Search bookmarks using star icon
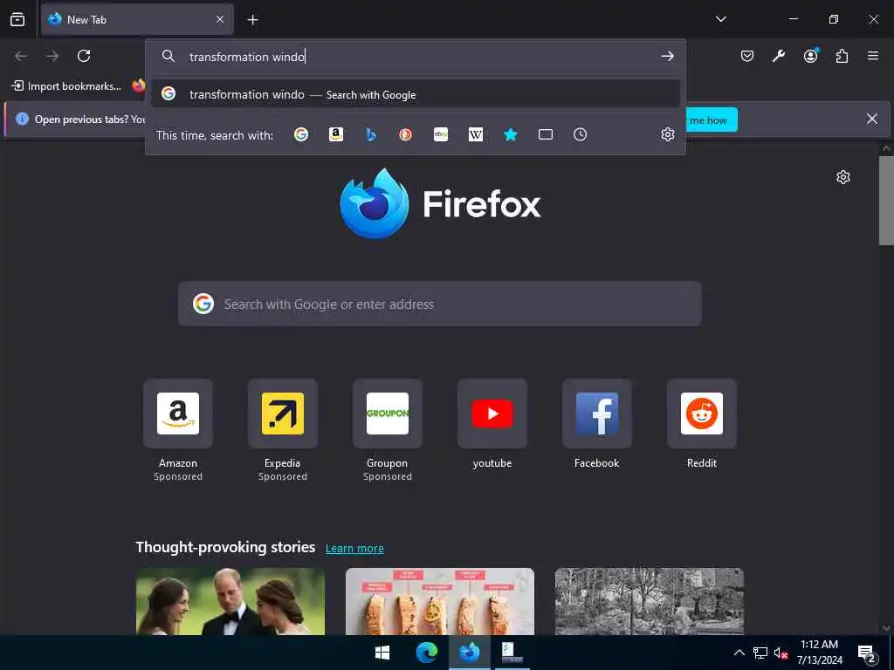The width and height of the screenshot is (894, 670). point(510,134)
